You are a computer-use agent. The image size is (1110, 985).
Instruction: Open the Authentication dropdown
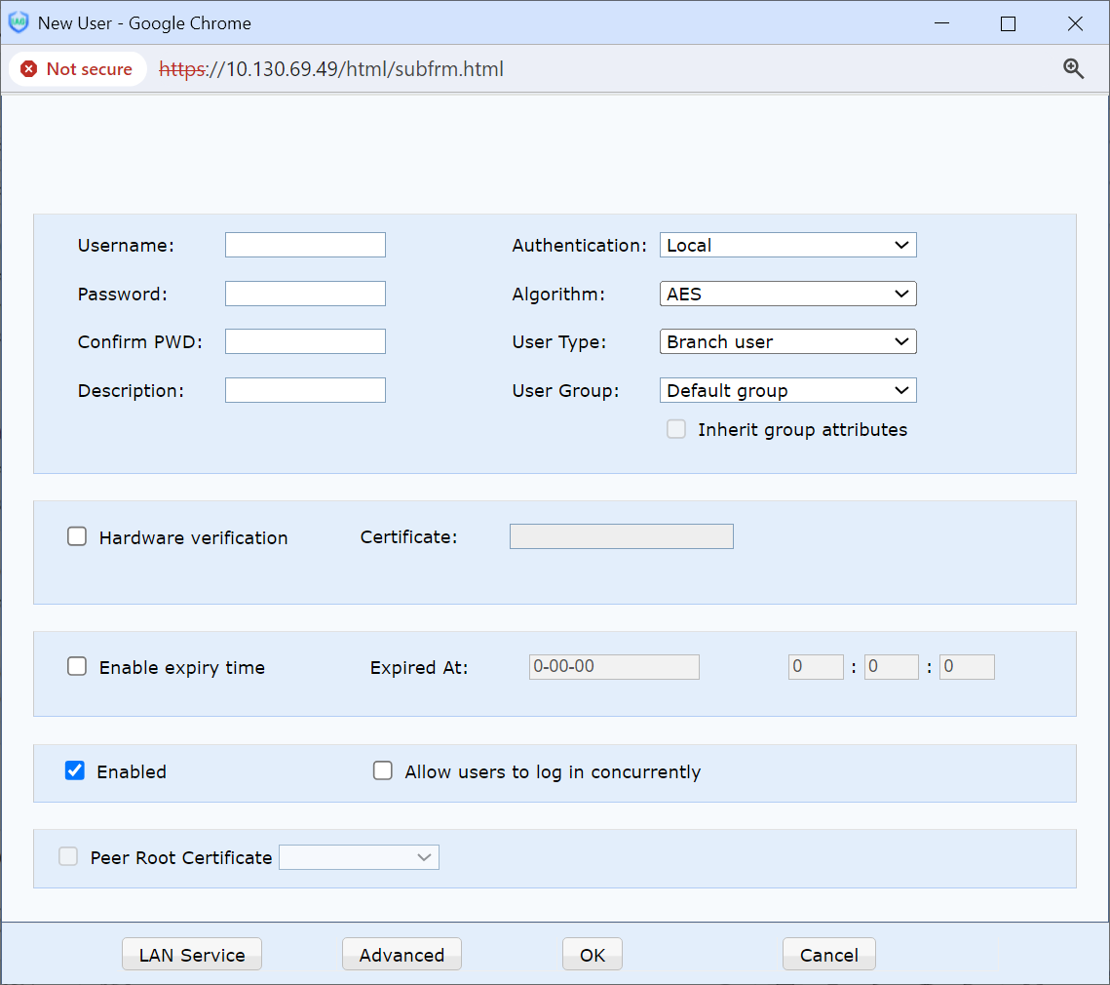tap(787, 245)
